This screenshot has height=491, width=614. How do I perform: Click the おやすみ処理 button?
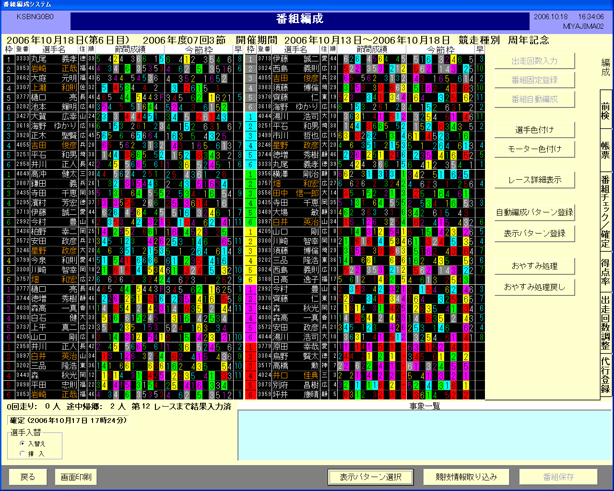coord(534,266)
